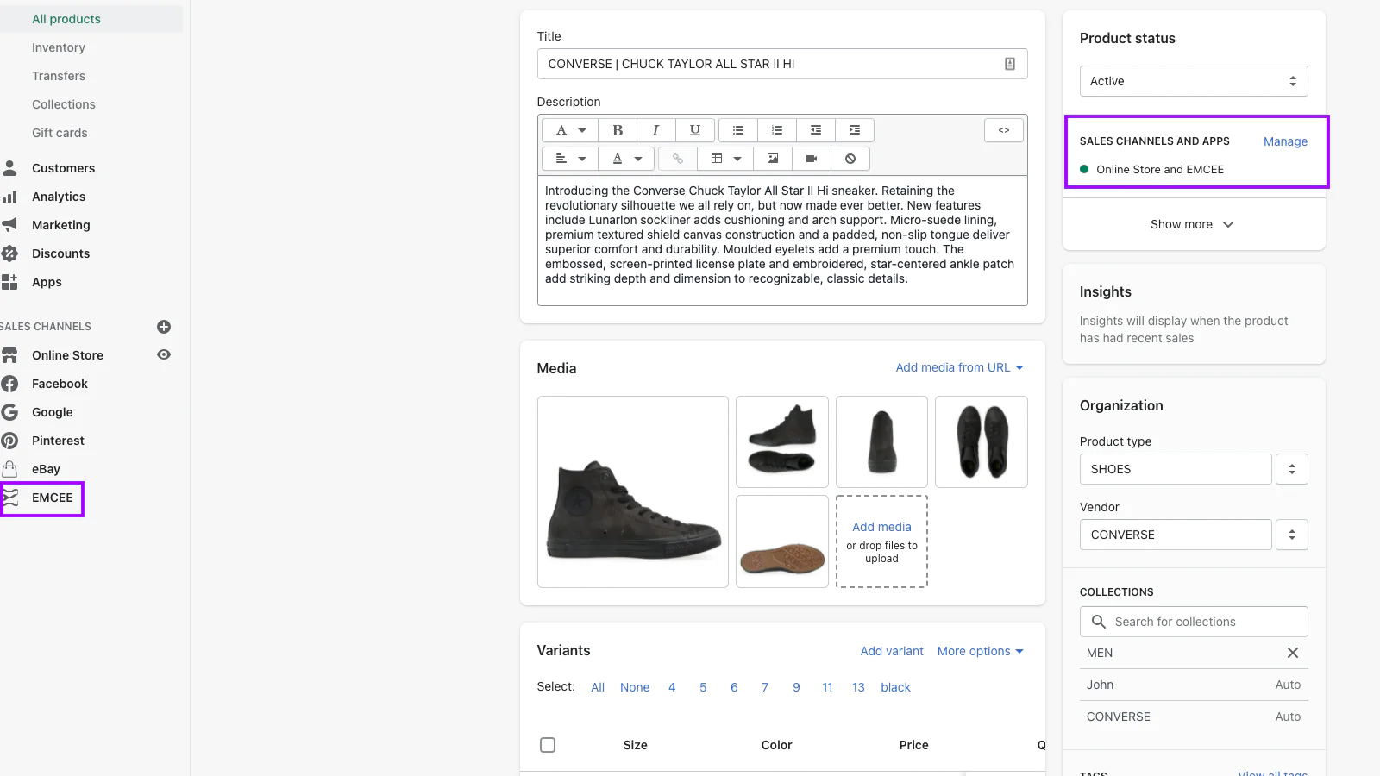Click the description text area

tap(782, 241)
